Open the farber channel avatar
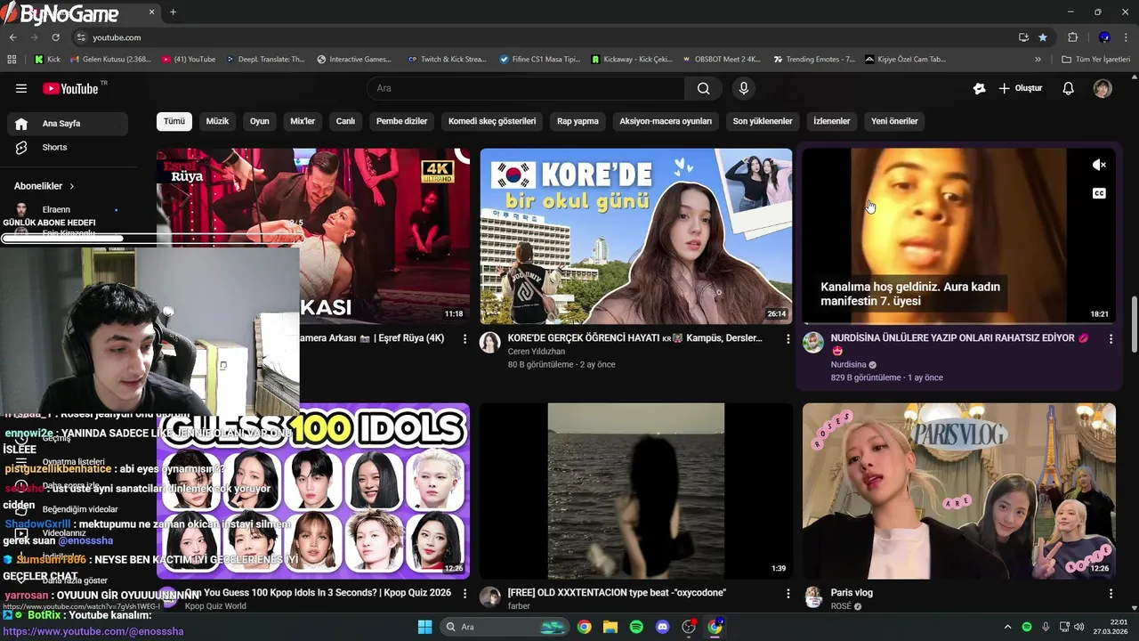The image size is (1139, 641). point(490,597)
